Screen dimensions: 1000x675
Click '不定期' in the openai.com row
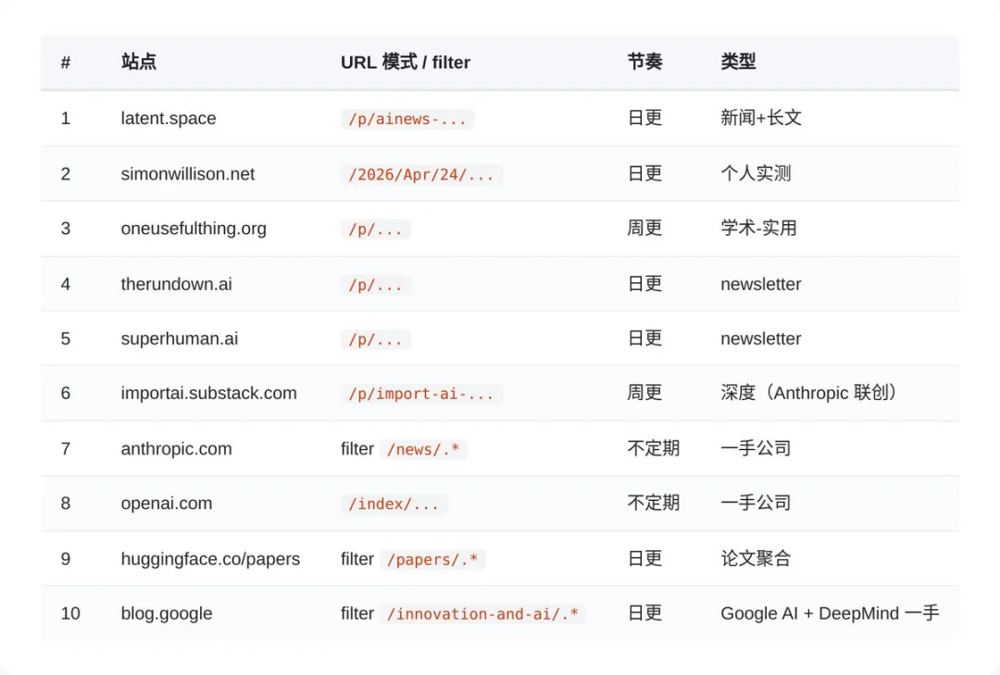coord(653,504)
